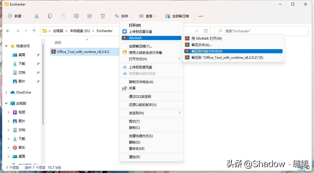This screenshot has height=173, width=314.
Task: Choose 删除(D) in context menu
Action: [151, 142]
